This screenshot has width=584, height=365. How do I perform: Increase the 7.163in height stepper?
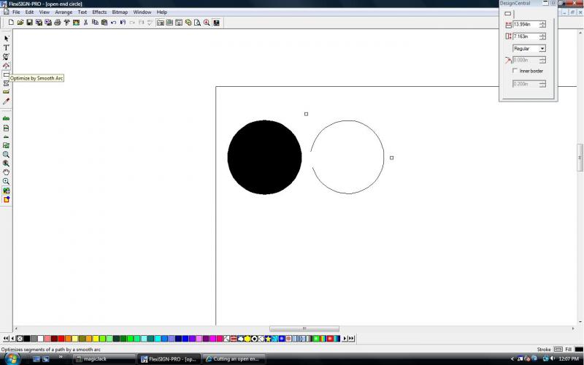542,34
